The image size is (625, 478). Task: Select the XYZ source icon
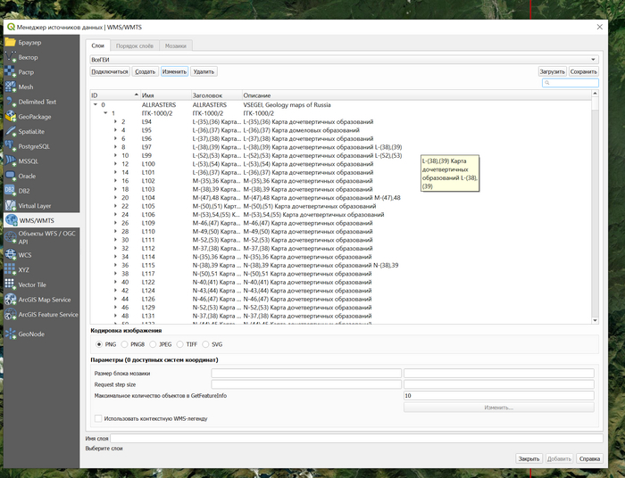11,269
